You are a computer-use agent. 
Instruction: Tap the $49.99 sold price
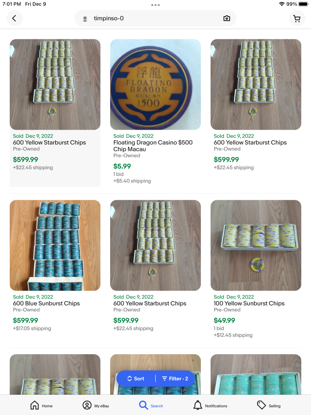click(224, 320)
